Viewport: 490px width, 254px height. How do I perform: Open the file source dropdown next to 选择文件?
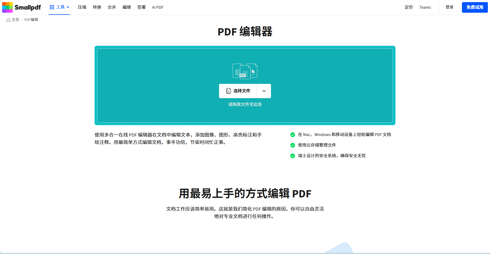click(264, 91)
